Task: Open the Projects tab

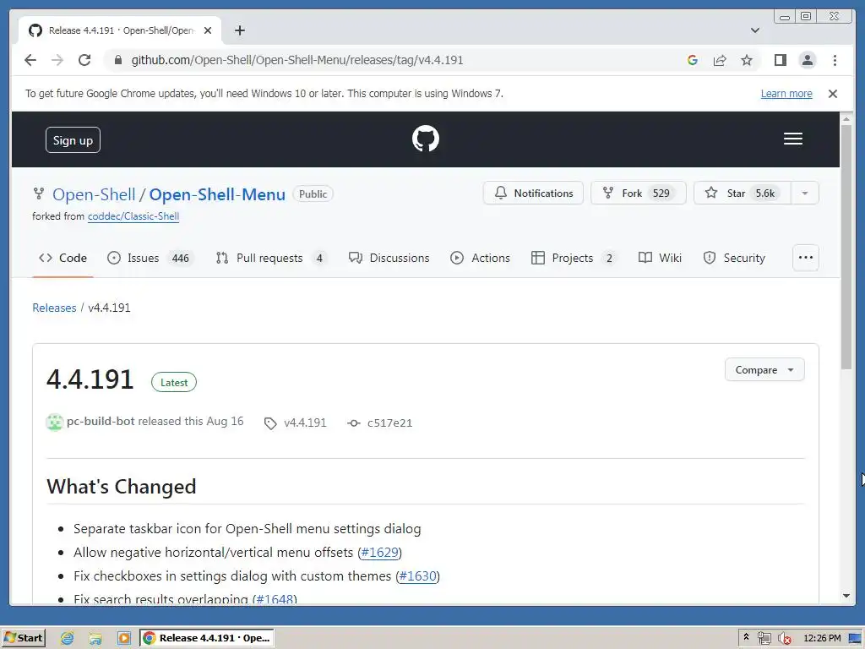Action: tap(574, 258)
